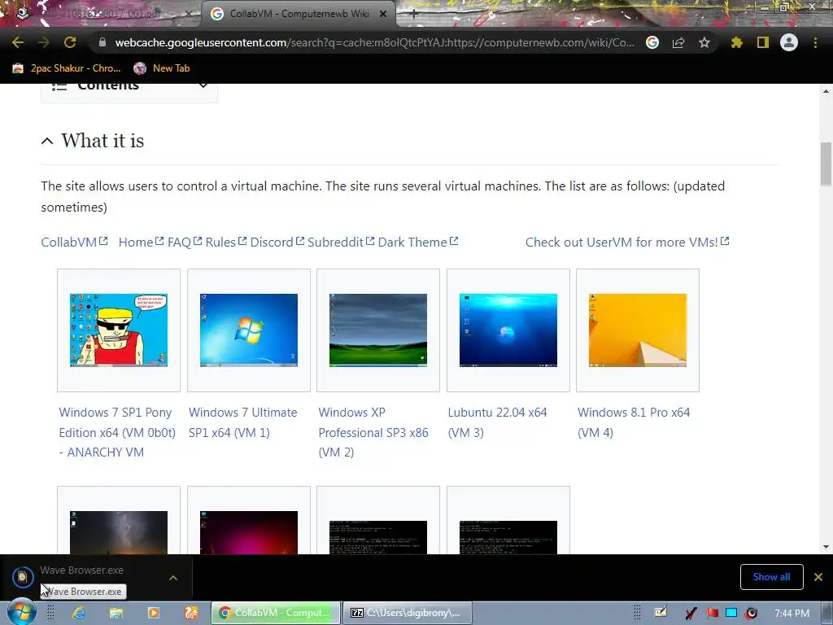833x625 pixels.
Task: Bookmark this page with the star
Action: point(704,42)
